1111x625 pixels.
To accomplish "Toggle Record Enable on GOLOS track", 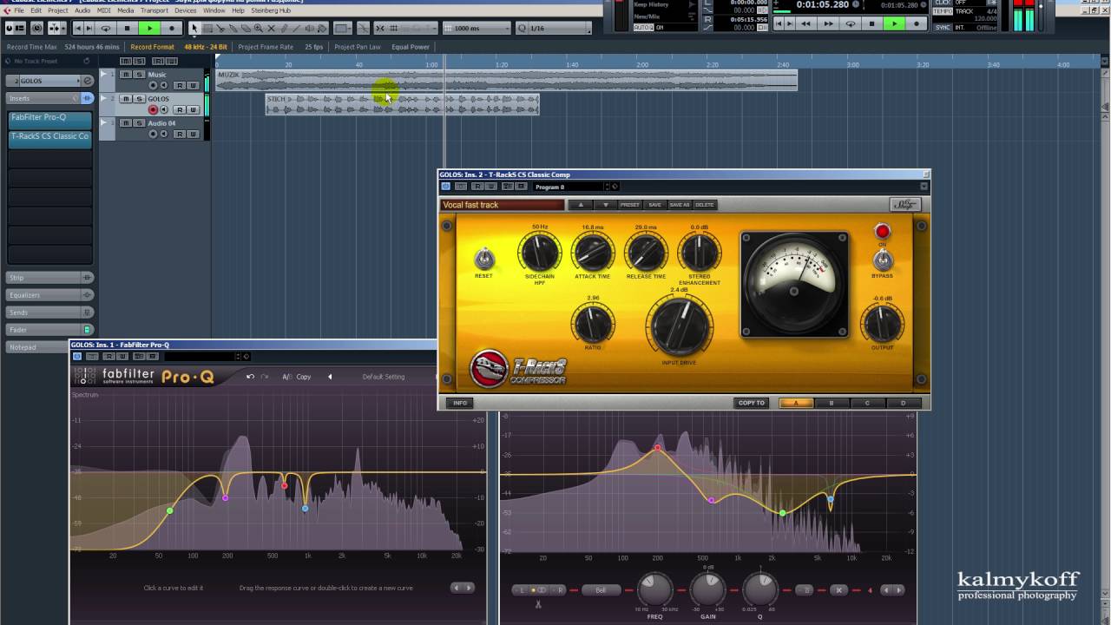I will click(x=153, y=109).
